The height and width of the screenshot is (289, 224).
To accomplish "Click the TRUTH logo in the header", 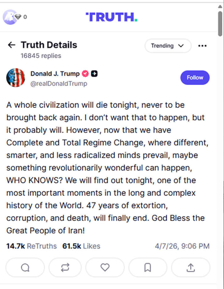I will [112, 17].
